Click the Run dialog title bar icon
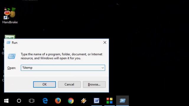Screen dimensions: 189x106 point(9,42)
